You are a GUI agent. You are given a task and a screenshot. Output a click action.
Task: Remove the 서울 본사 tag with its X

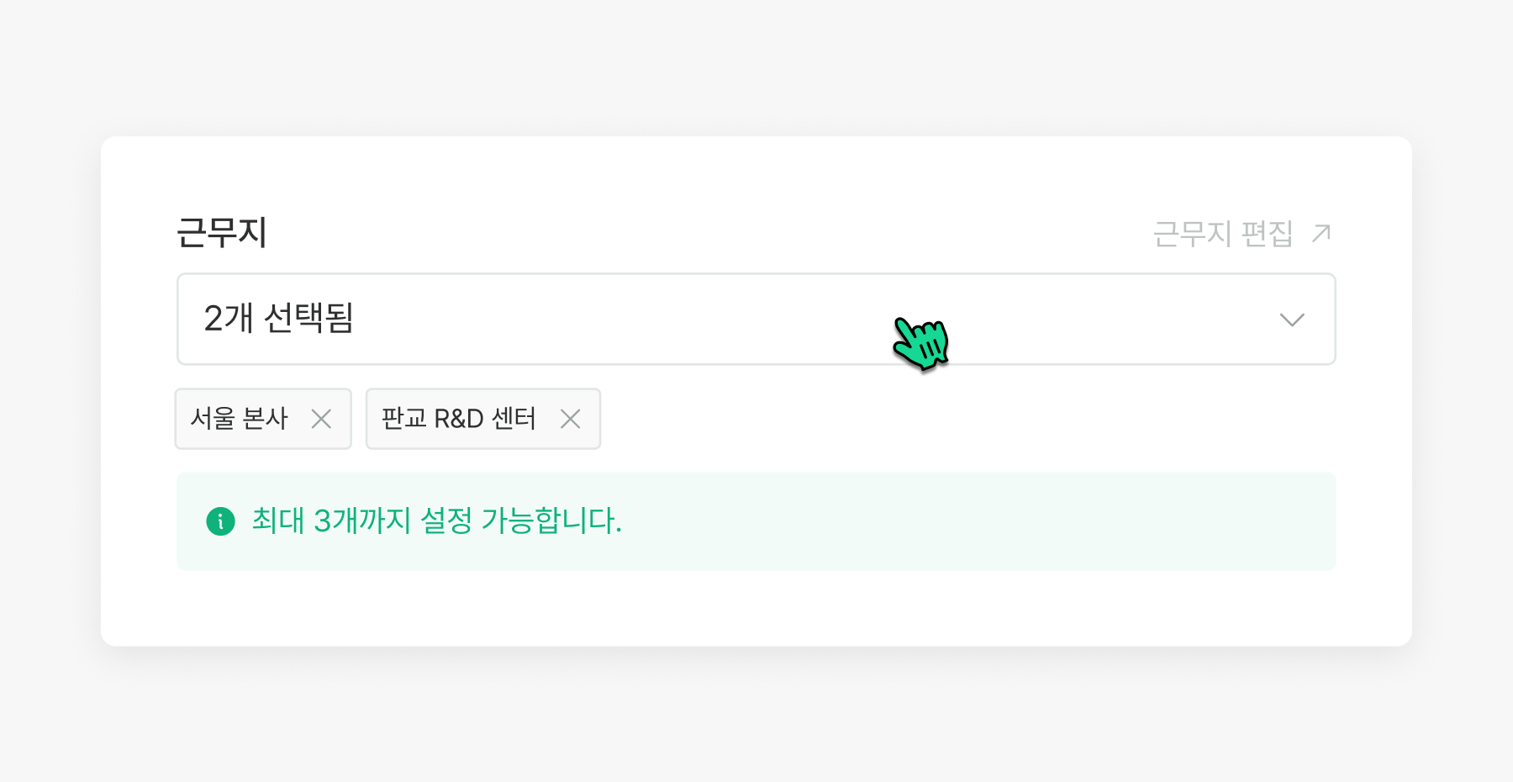pyautogui.click(x=321, y=419)
